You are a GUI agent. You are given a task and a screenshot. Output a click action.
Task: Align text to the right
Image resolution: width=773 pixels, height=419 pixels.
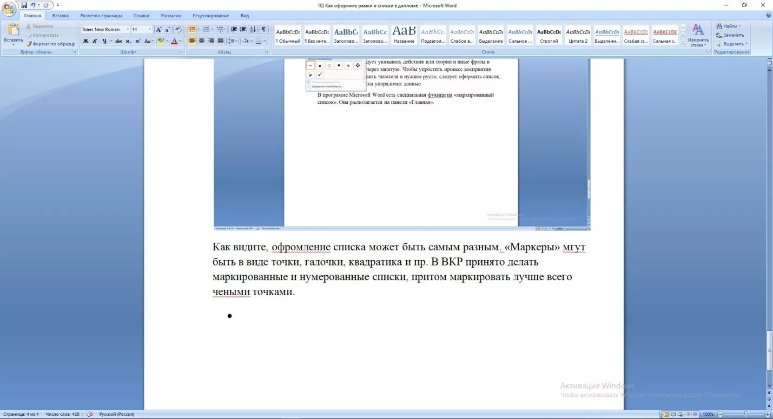point(211,41)
